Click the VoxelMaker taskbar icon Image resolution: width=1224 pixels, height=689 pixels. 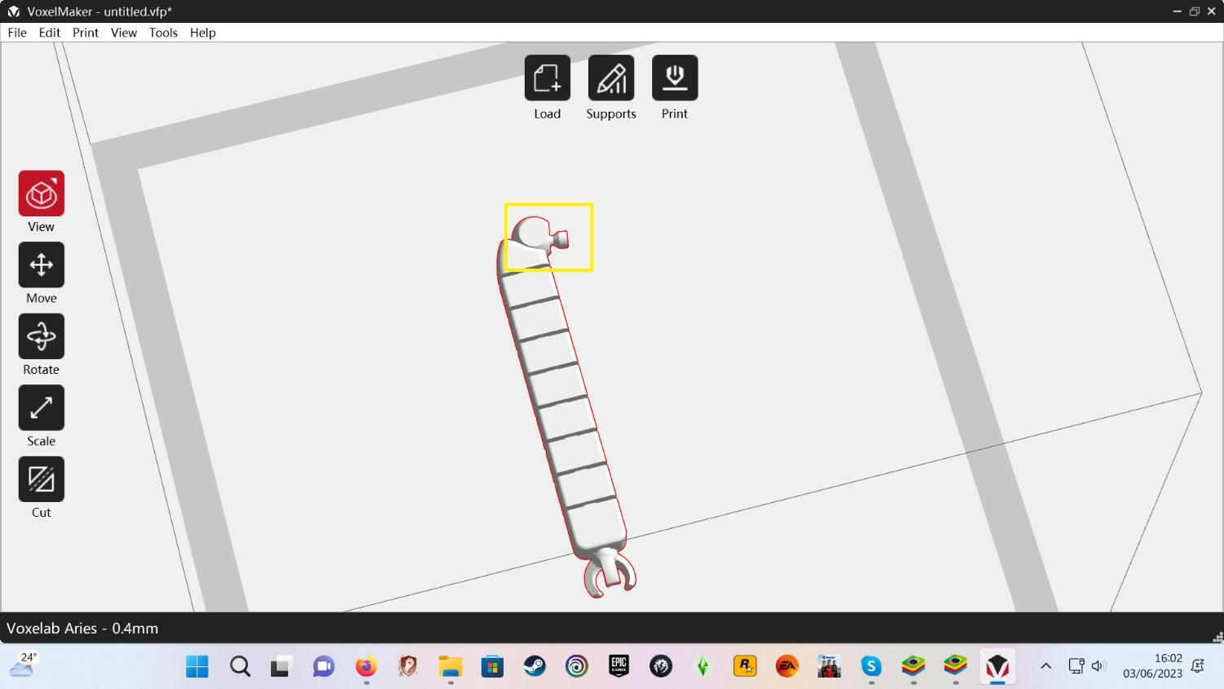click(x=997, y=667)
